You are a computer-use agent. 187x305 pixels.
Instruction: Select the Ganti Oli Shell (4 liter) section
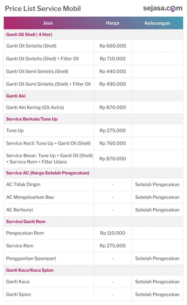pos(29,35)
